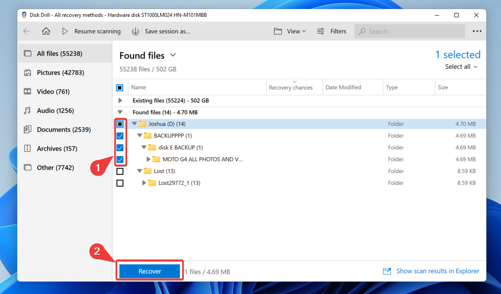The image size is (501, 294).
Task: Click the All files sidebar icon
Action: 28,53
